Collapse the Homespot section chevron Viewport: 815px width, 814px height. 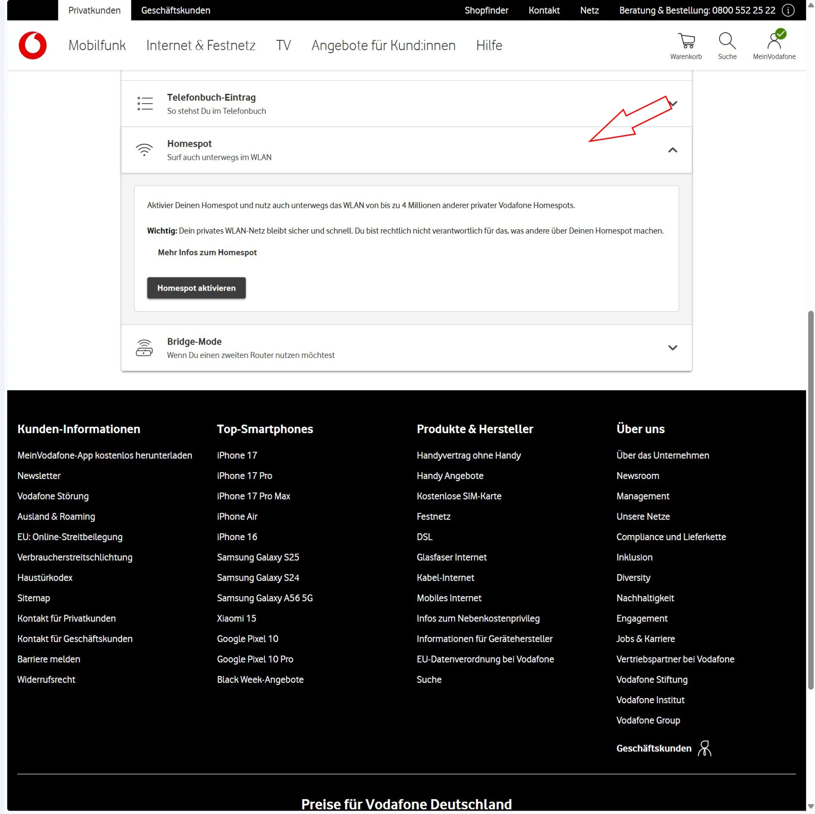pos(673,150)
